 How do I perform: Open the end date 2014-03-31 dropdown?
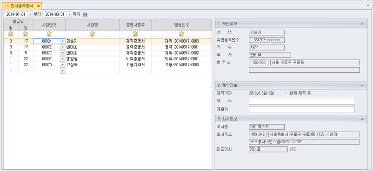(69, 14)
